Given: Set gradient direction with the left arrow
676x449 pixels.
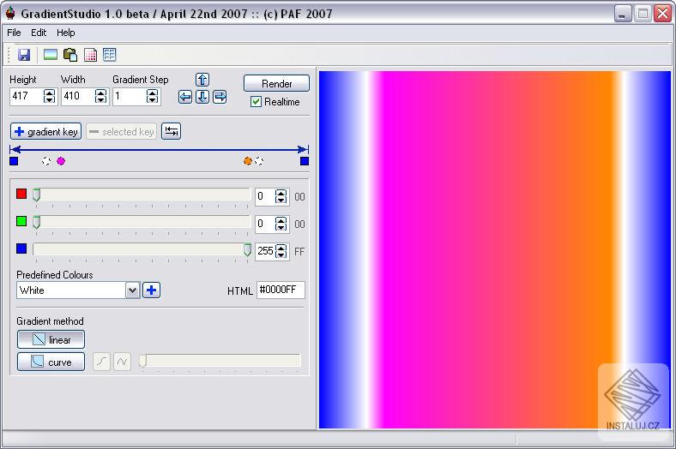Looking at the screenshot, I should click(x=185, y=97).
